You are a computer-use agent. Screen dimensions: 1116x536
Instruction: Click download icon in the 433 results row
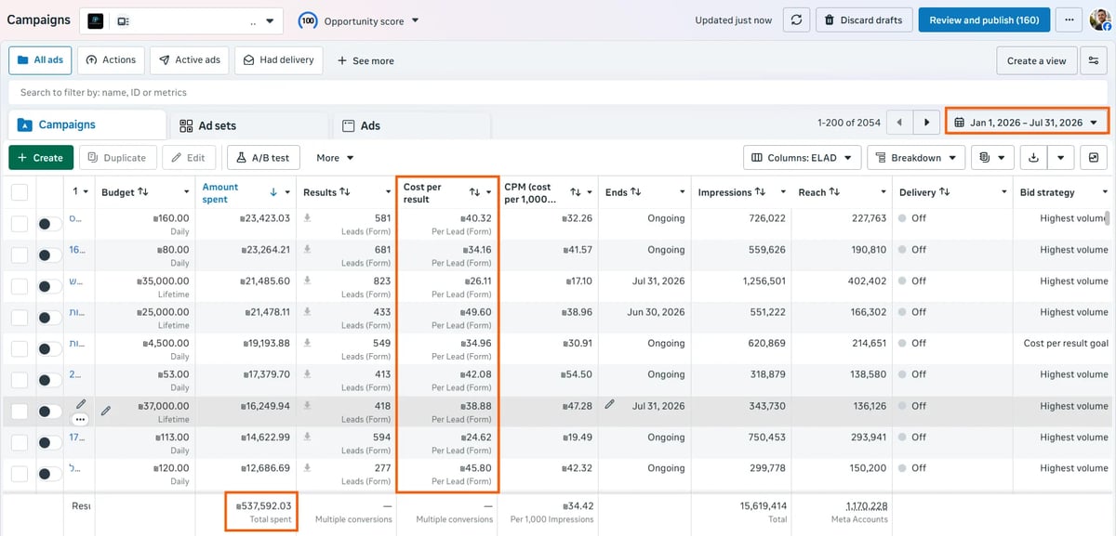click(308, 312)
